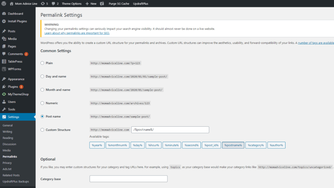Screen dimensions: 334x188
Task: Open Reading settings submenu
Action: coord(8,138)
